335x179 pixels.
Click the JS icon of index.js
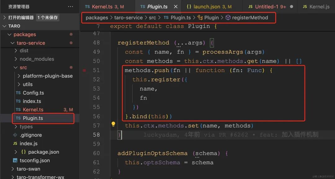[x=15, y=143]
